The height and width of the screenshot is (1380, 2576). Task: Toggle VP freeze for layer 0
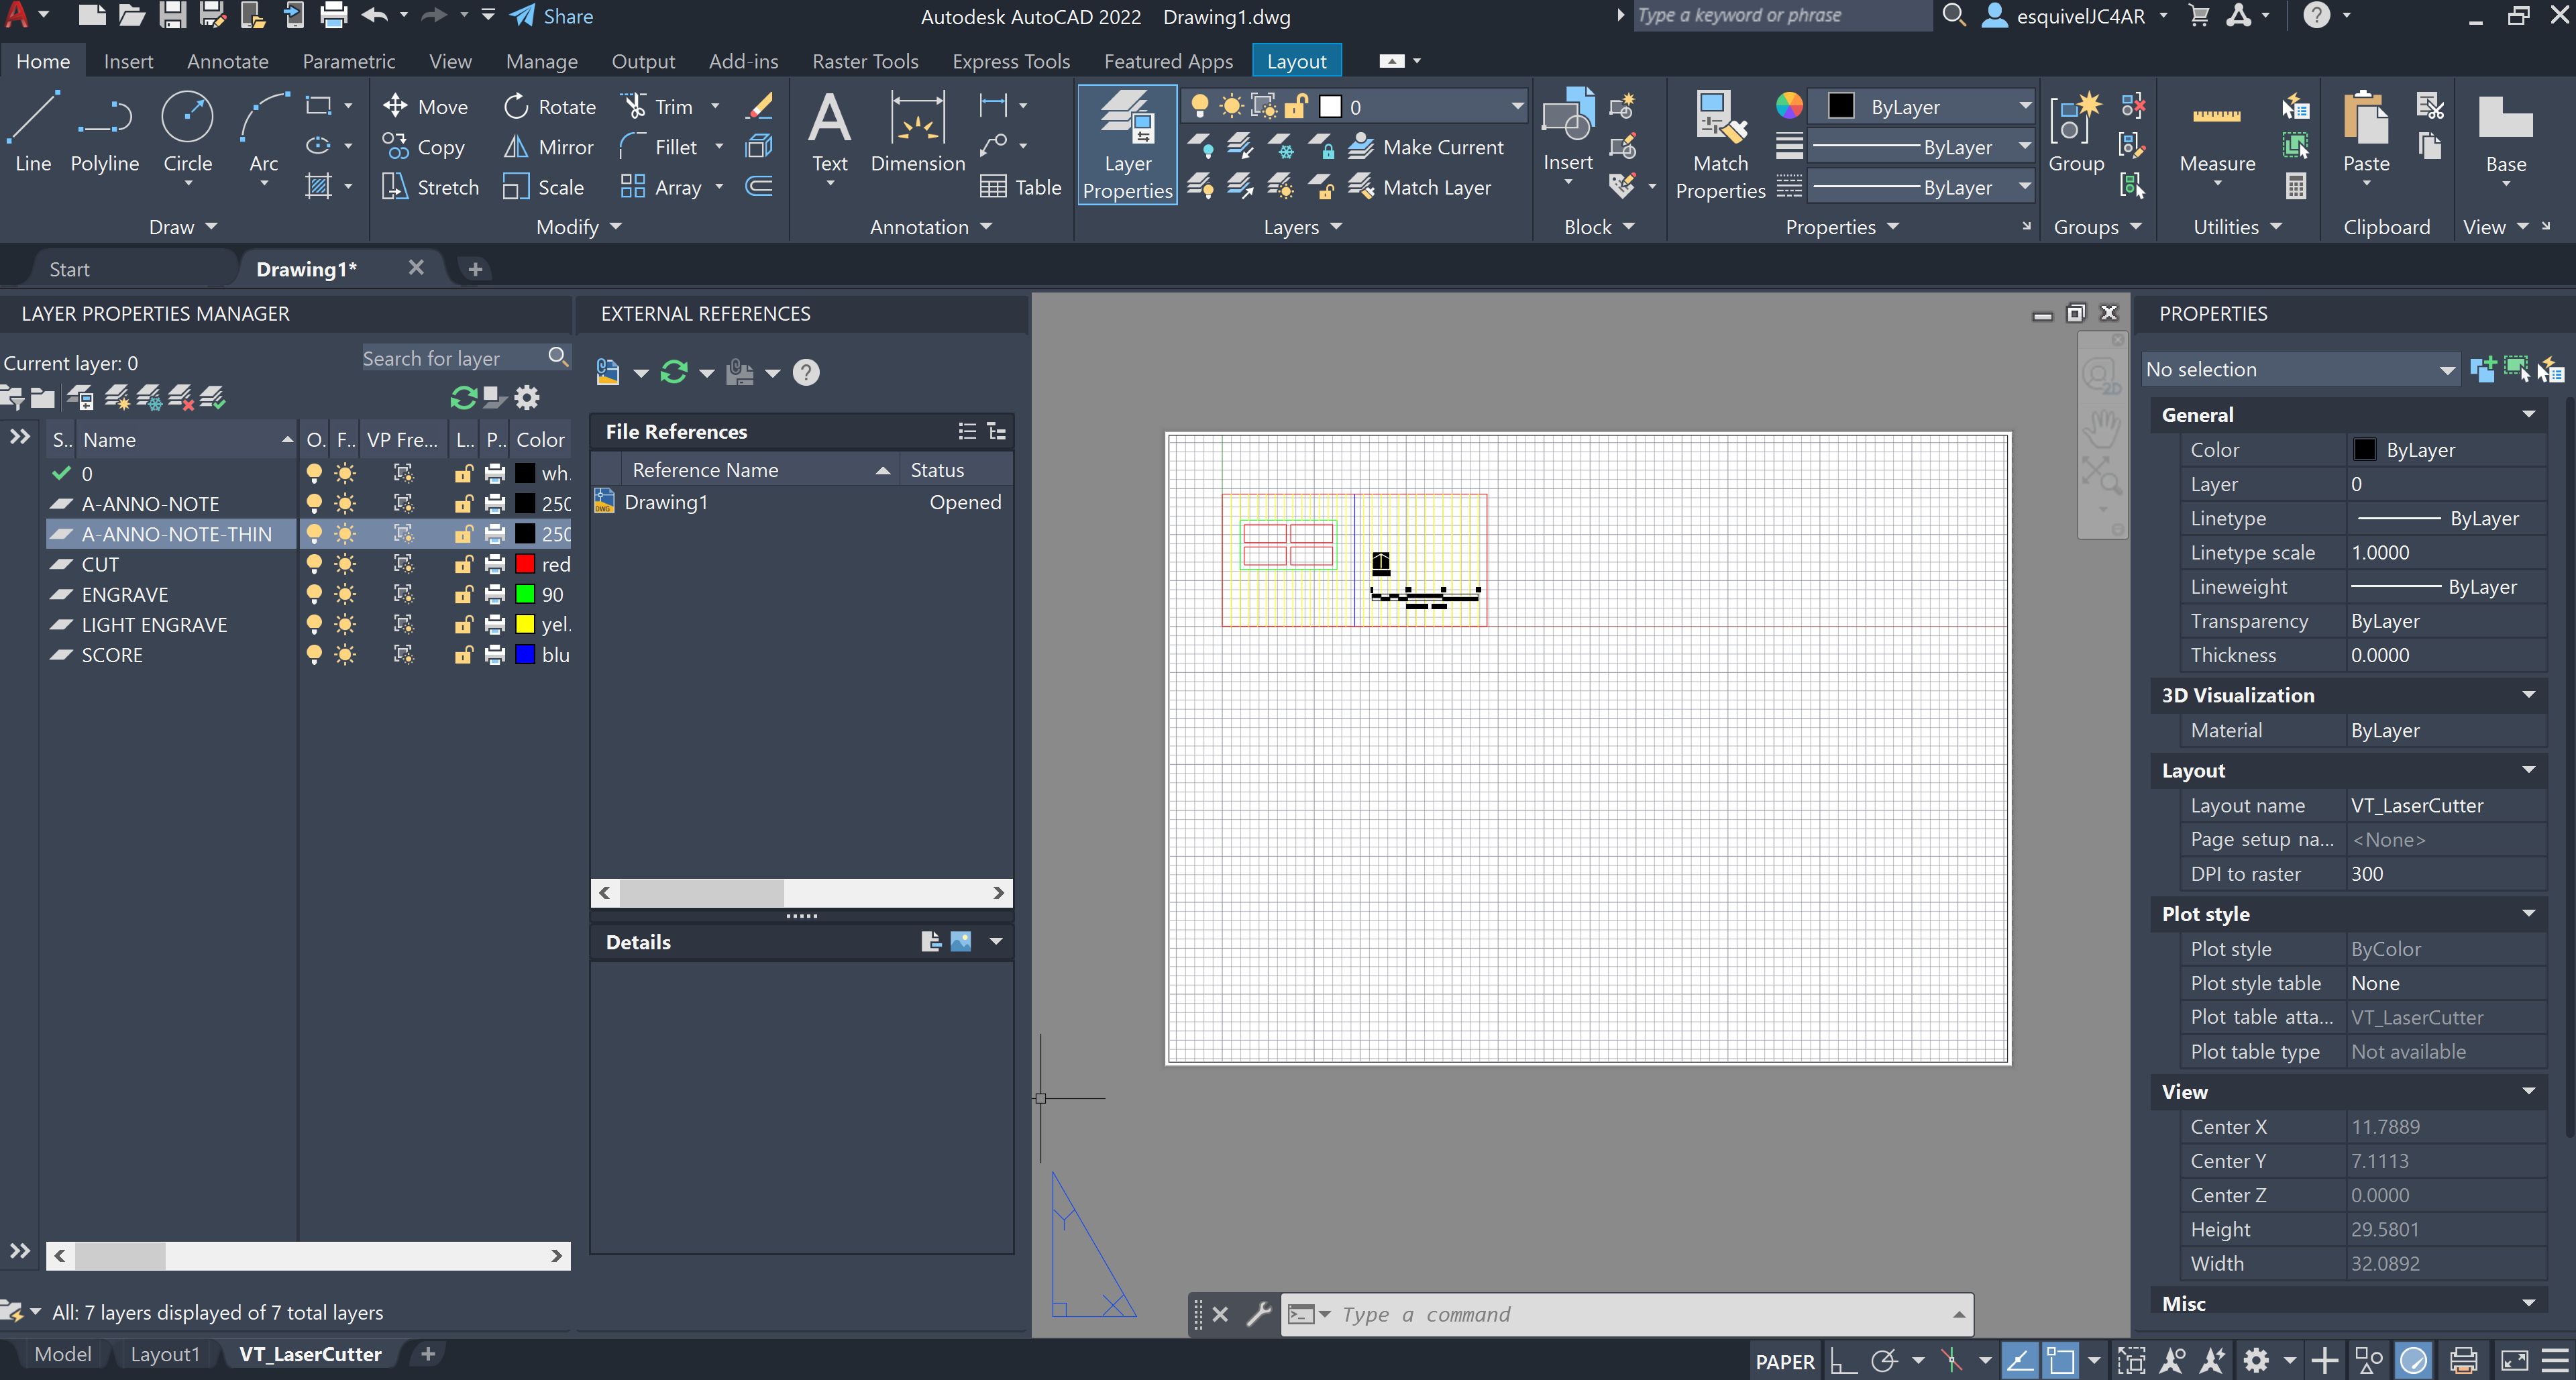point(403,473)
